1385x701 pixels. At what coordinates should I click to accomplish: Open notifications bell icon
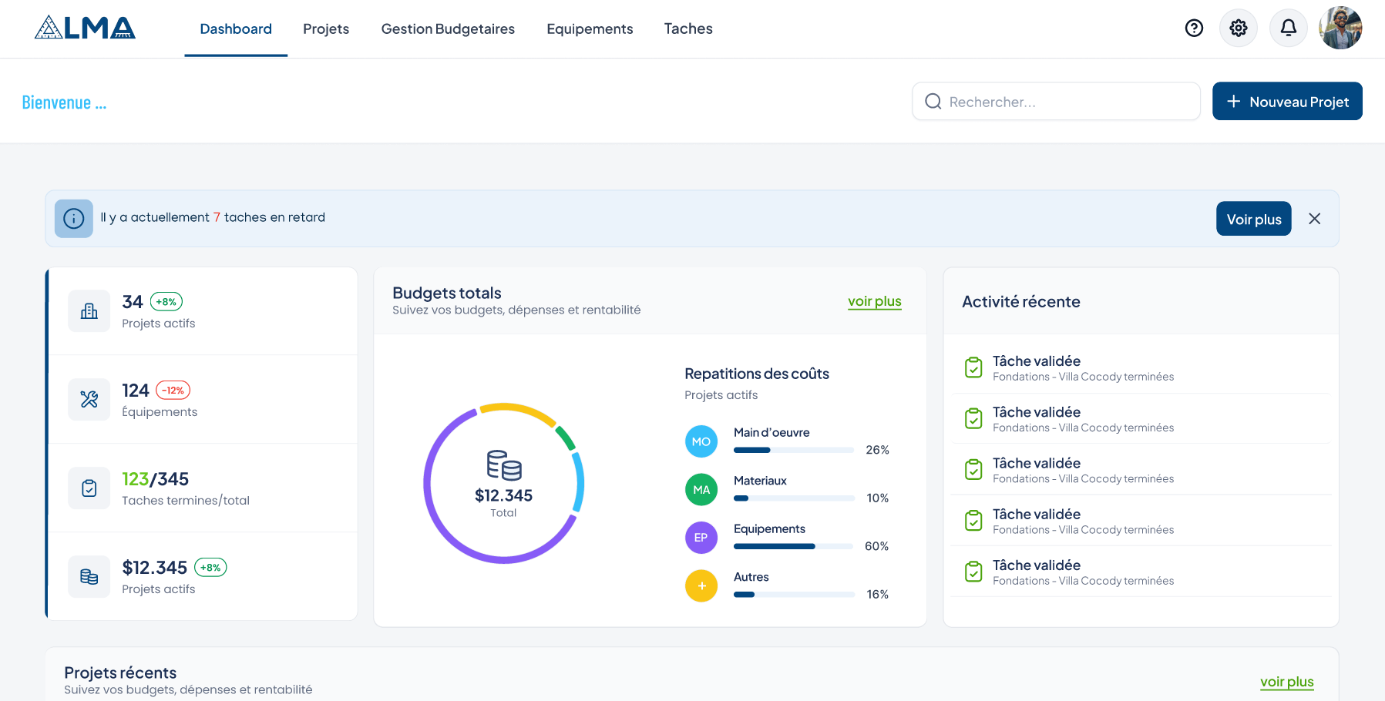[x=1288, y=29]
